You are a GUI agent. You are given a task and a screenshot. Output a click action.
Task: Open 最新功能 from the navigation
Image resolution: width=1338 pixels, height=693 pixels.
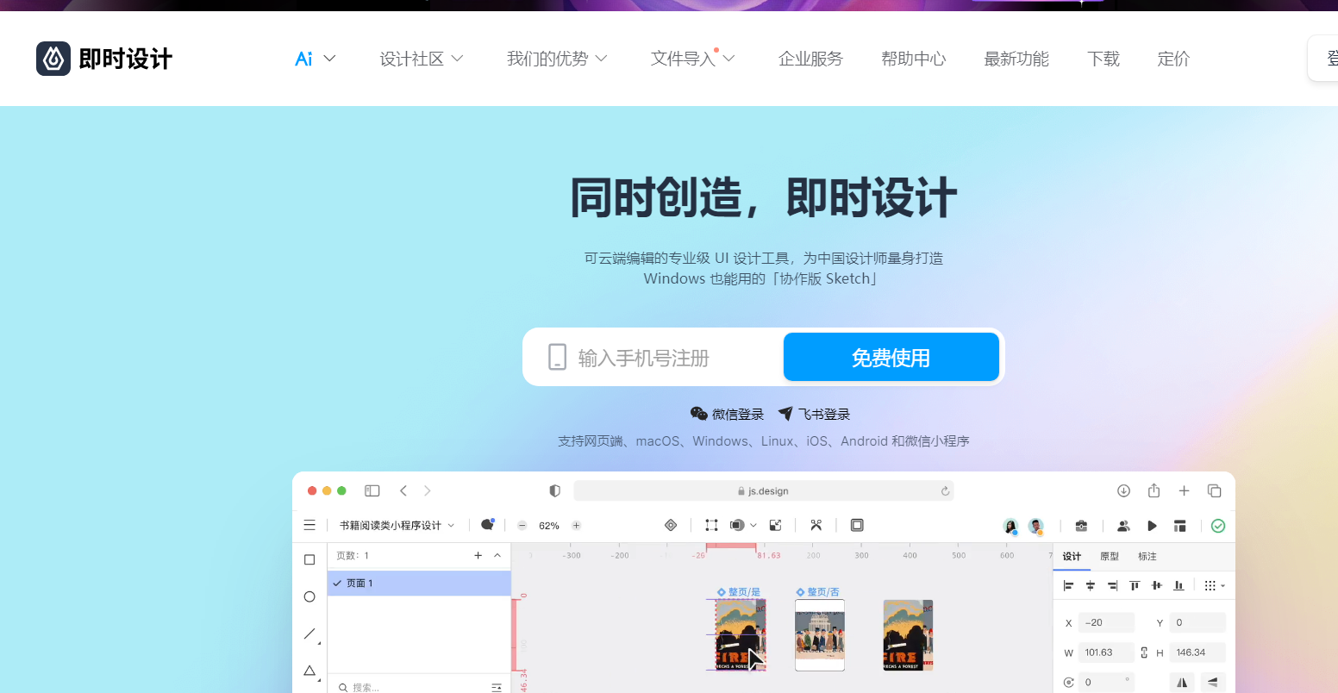(1016, 59)
